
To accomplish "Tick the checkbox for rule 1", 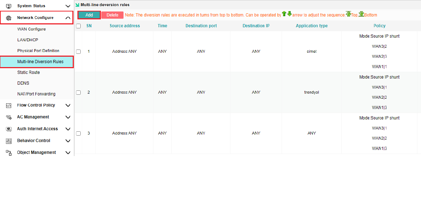I will [x=78, y=52].
